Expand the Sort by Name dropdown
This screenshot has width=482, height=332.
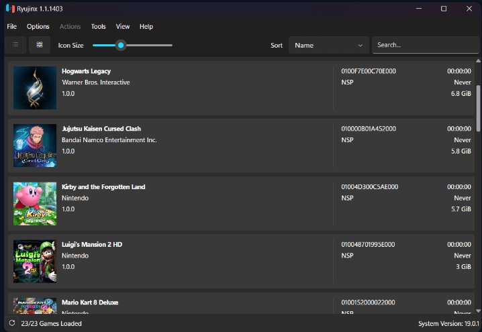click(x=329, y=45)
